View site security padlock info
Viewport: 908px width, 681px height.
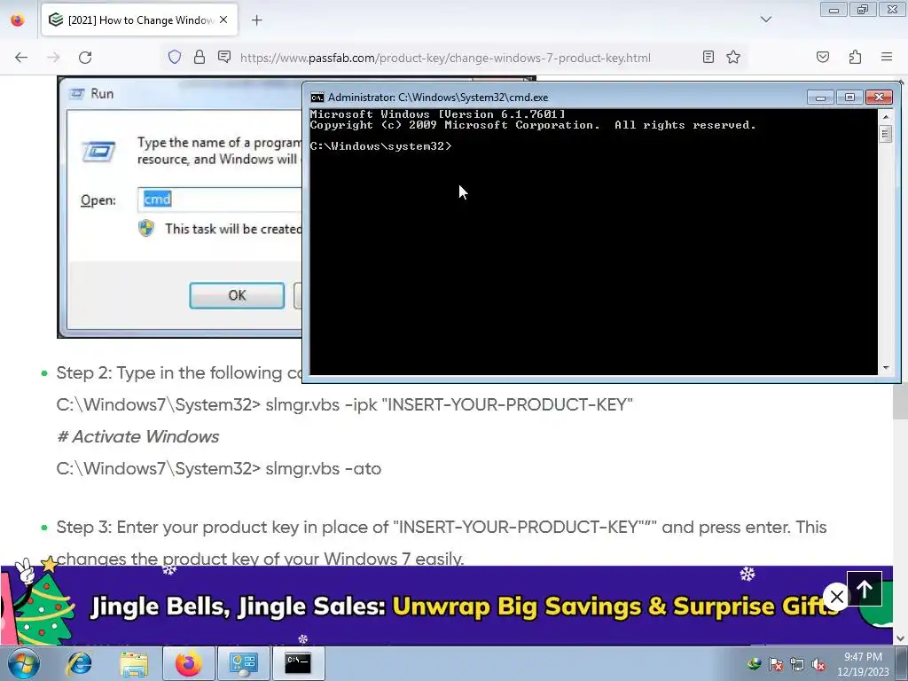[200, 57]
